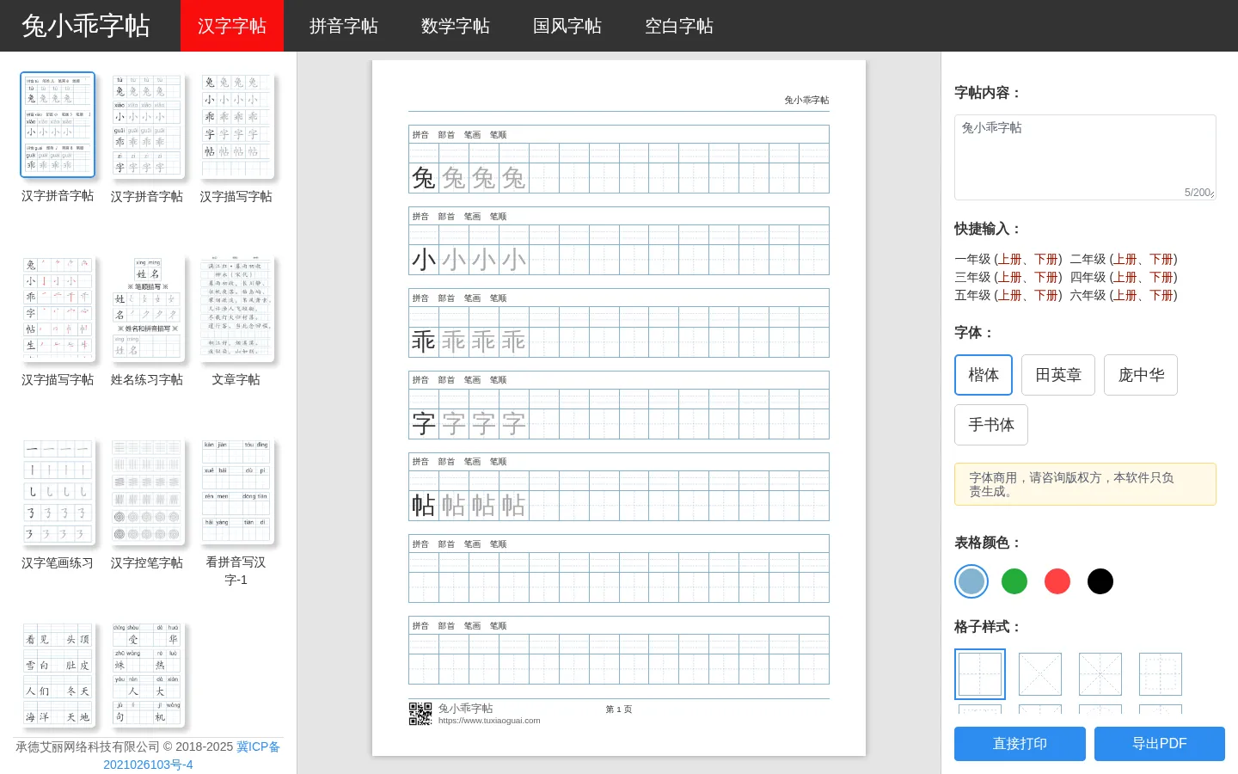1238x774 pixels.
Task: Go to the 数学字帖 tab
Action: (x=456, y=26)
